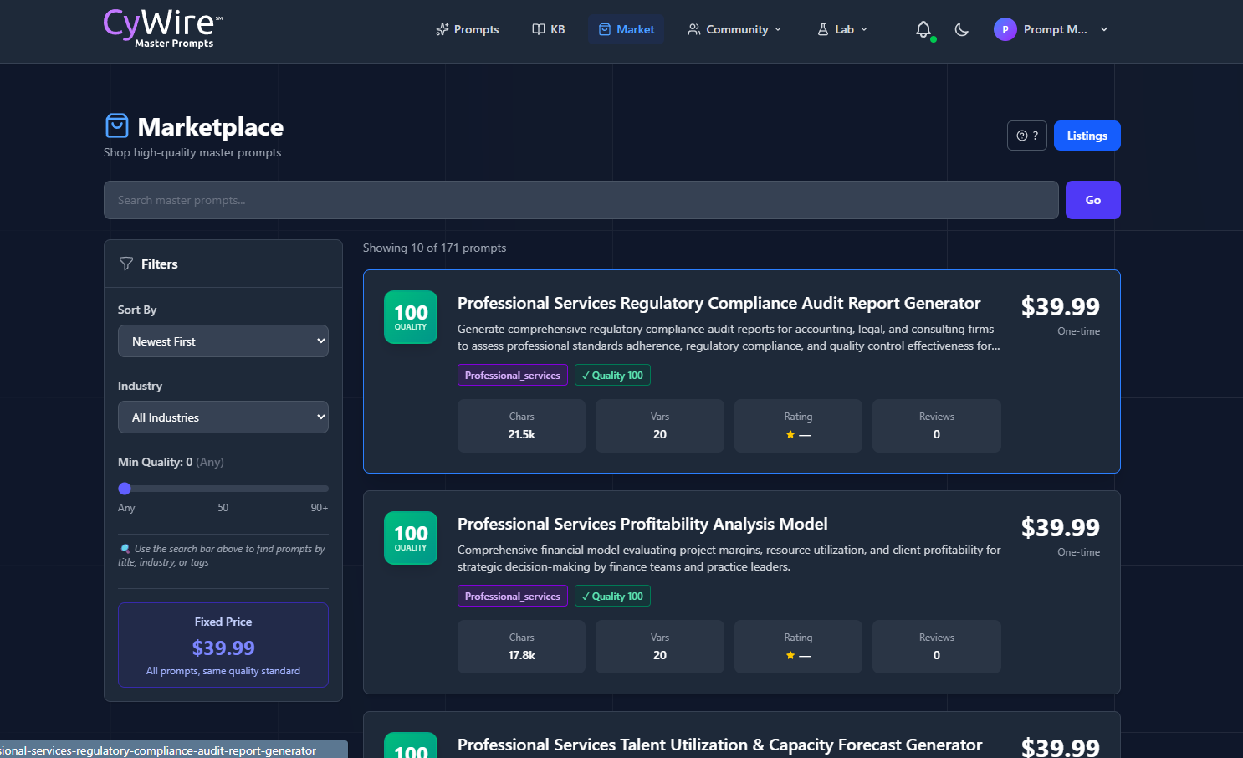Viewport: 1243px width, 758px height.
Task: Click Professional_services tag on Compliance Audit card
Action: 513,375
